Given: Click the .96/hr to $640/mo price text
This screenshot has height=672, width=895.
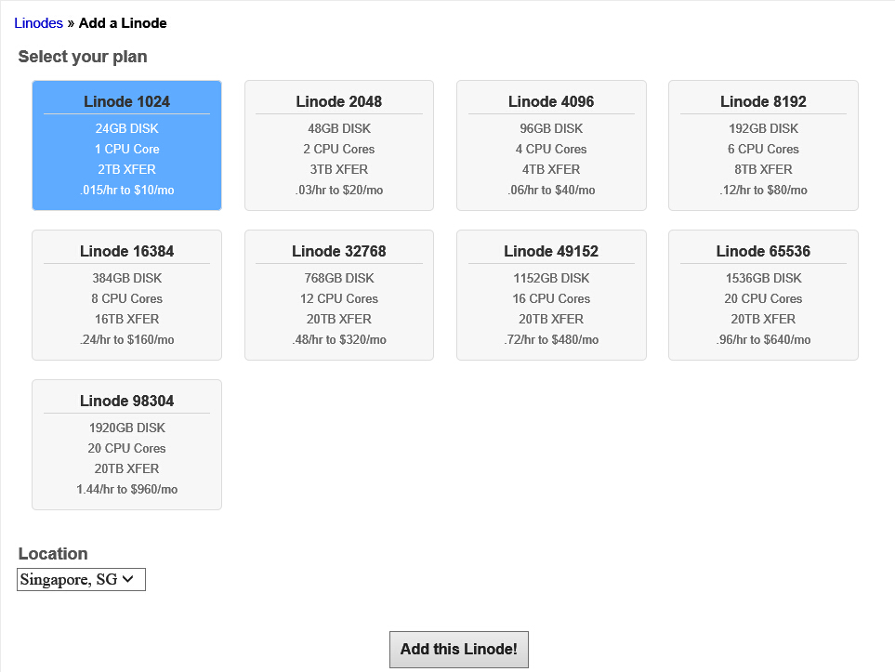Looking at the screenshot, I should click(x=763, y=339).
